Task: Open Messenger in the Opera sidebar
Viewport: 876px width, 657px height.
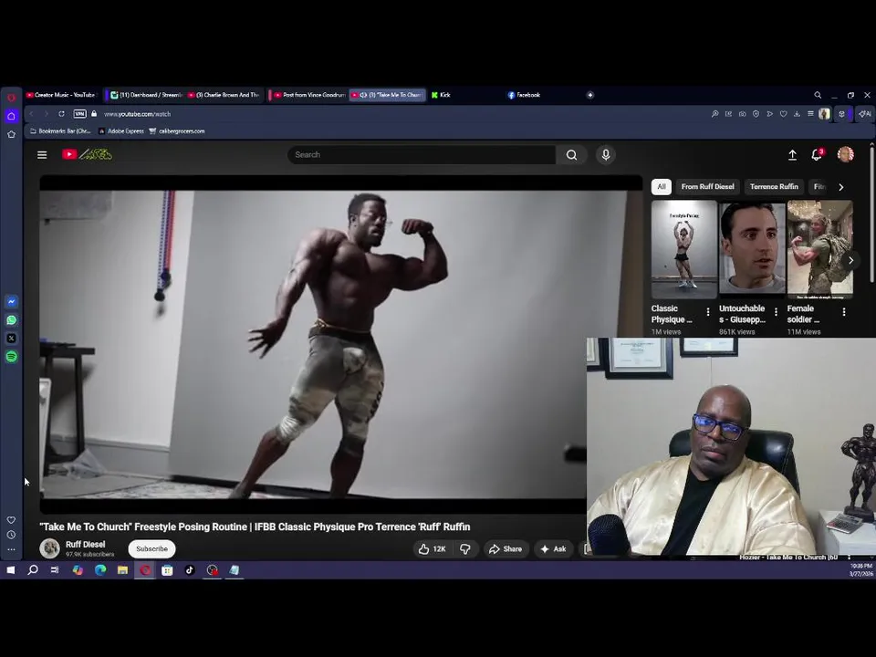Action: pos(12,302)
